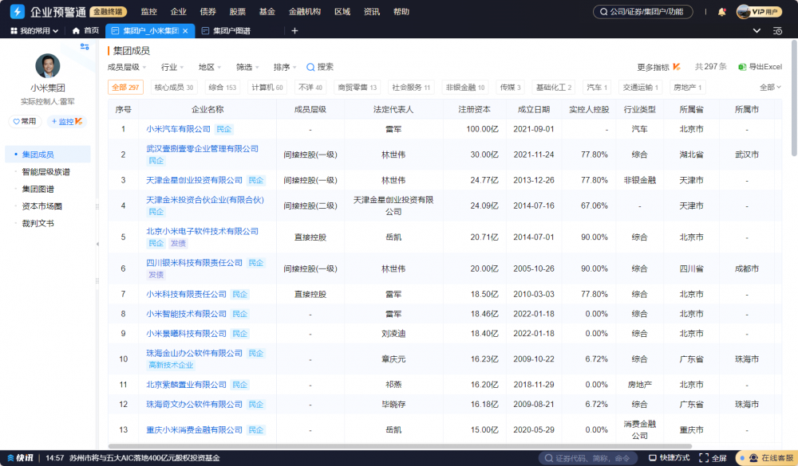The width and height of the screenshot is (798, 466).
Task: Filter by 房地产 1 chip
Action: click(688, 88)
